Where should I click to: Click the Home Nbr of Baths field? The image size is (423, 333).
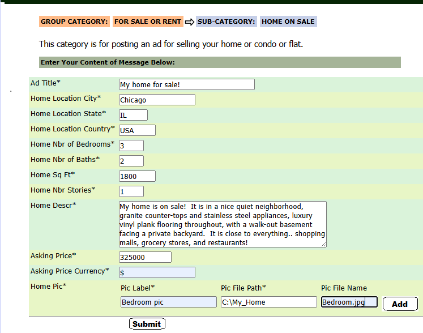131,161
